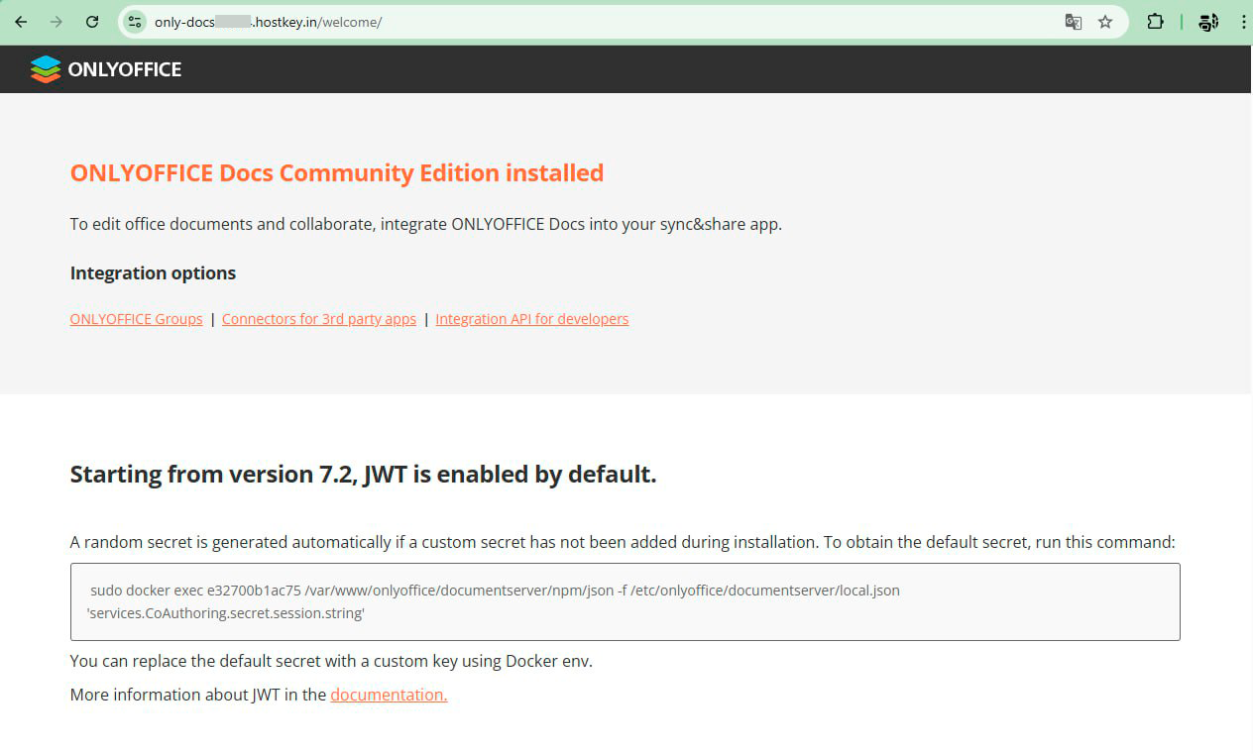Reload the welcome page
This screenshot has height=754, width=1253.
[92, 22]
